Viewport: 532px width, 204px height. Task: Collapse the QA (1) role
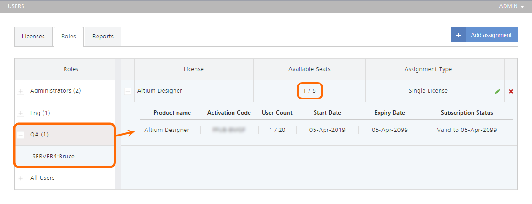(x=21, y=135)
